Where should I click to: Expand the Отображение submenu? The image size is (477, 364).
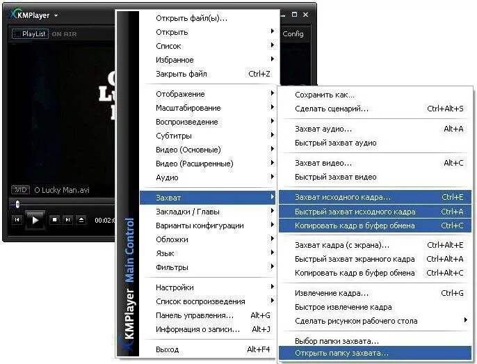tap(208, 94)
